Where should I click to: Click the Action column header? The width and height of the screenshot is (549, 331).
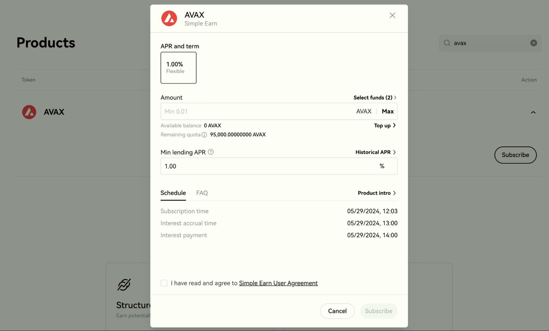tap(529, 80)
